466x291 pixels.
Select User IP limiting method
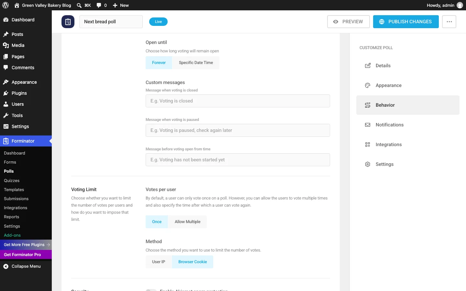(x=159, y=262)
